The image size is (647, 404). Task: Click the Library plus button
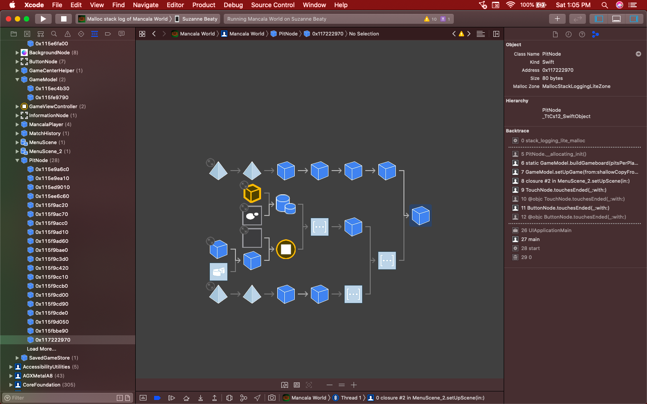[x=557, y=19]
